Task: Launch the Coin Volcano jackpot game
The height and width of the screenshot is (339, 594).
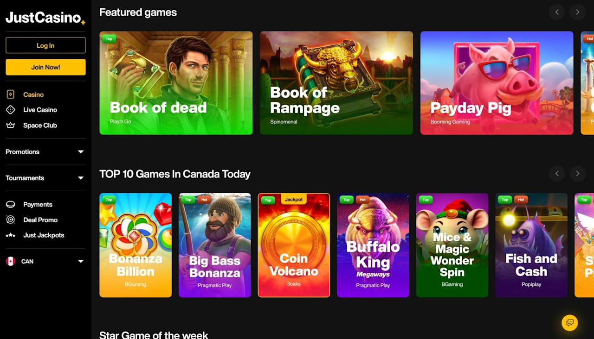Action: [294, 245]
